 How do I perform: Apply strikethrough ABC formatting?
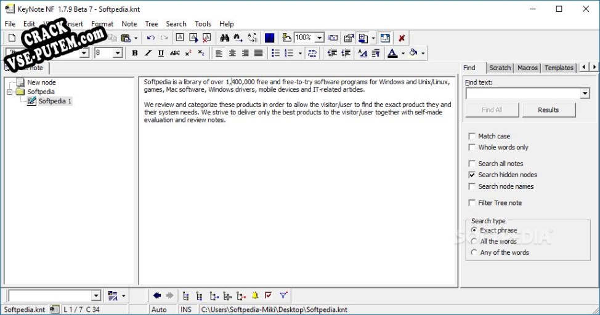pyautogui.click(x=174, y=53)
